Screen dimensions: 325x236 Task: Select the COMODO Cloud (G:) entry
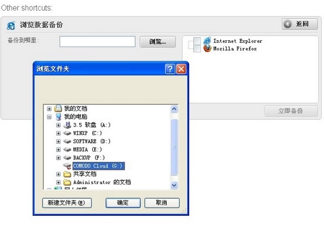point(99,166)
